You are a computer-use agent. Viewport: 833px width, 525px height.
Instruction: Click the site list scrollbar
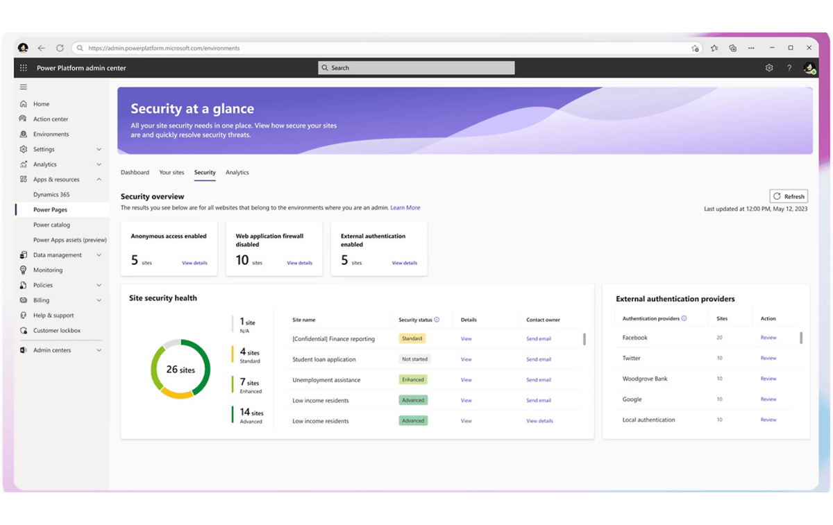pos(584,339)
